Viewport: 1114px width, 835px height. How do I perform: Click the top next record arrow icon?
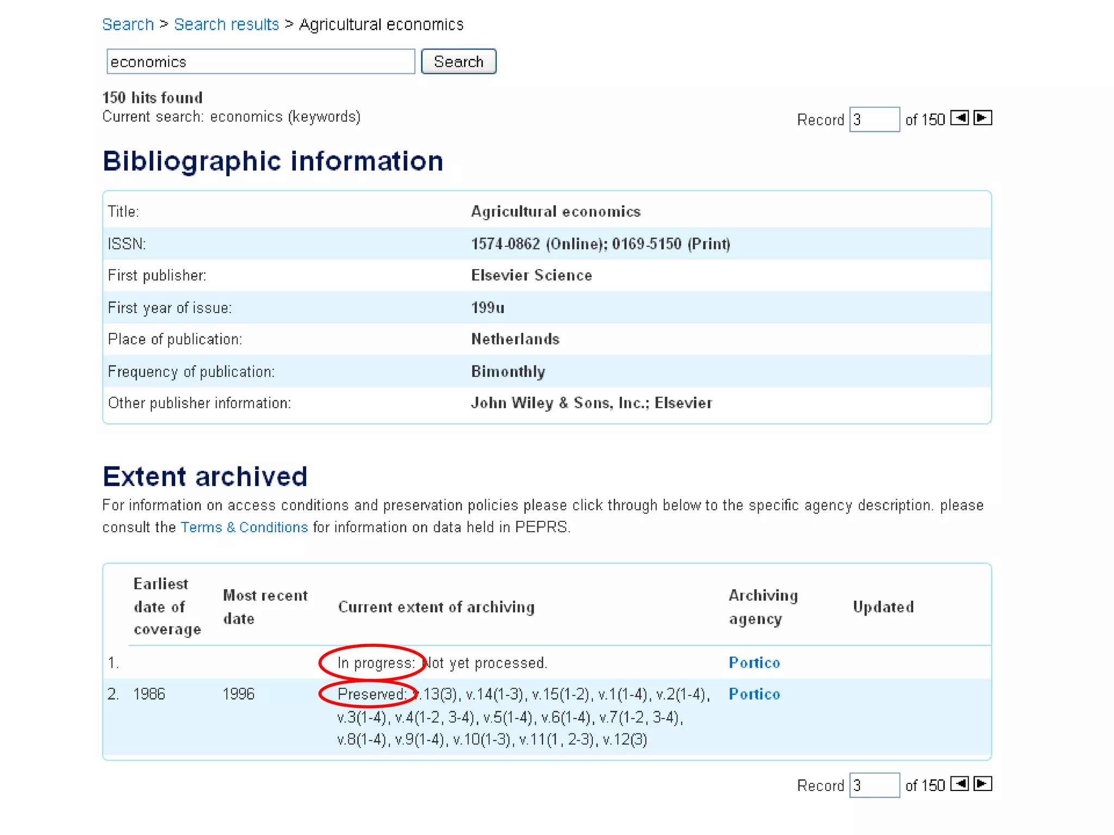coord(982,118)
